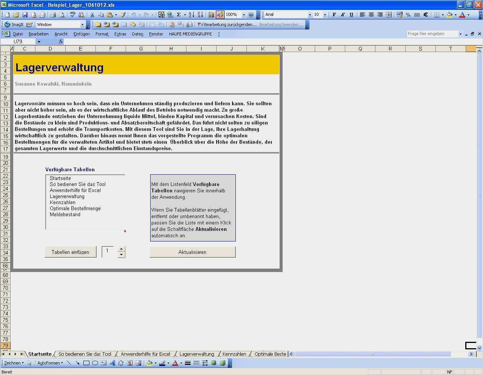This screenshot has height=375, width=483.
Task: Click the AutoSum sigma icon
Action: click(178, 15)
